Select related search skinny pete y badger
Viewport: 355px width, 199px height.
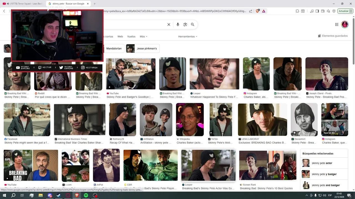pyautogui.click(x=324, y=174)
